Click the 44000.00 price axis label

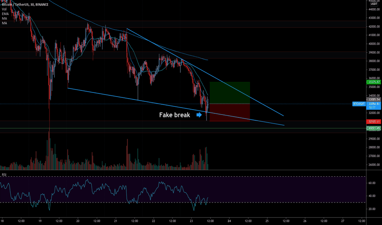coord(374,9)
